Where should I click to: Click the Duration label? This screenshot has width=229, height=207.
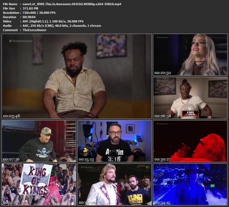click(10, 17)
